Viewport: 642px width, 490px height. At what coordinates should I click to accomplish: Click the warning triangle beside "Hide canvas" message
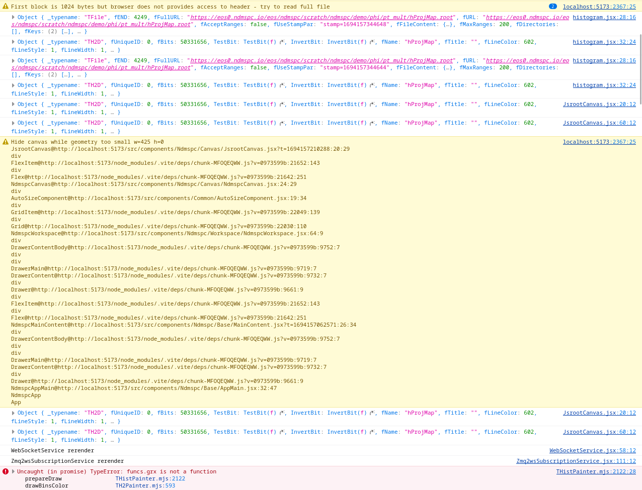click(x=5, y=142)
